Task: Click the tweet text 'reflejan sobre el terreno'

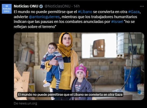Action: tap(35, 27)
